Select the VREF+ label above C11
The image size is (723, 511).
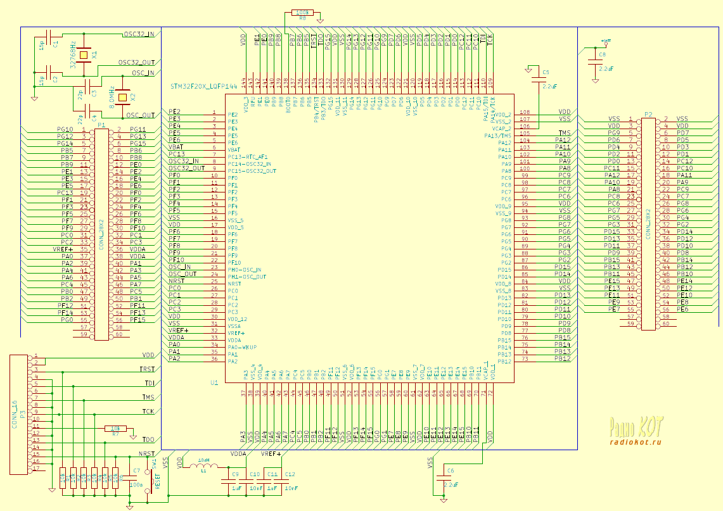271,454
